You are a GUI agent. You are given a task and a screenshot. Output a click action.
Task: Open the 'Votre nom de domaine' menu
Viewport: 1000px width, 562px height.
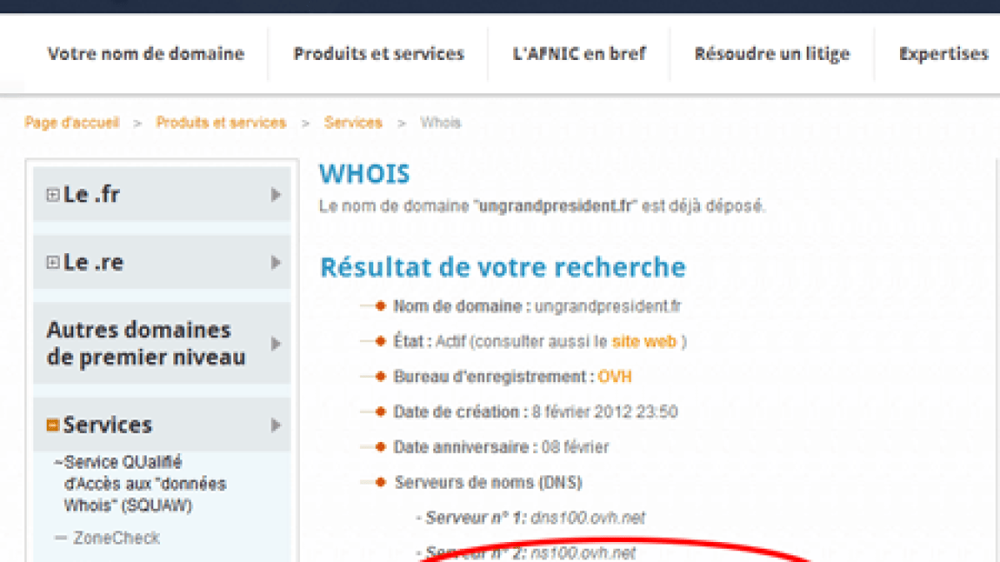[x=146, y=54]
